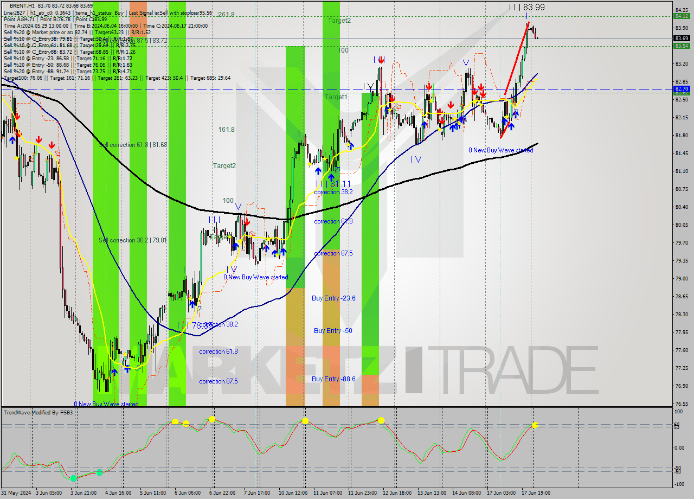694x499 pixels.
Task: Click the 'Buy Entry -50' label
Action: (333, 331)
